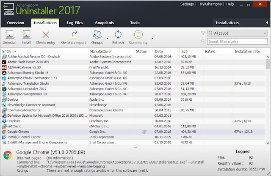Click the Community icon
Screen dimensions: 271x176
[138, 34]
